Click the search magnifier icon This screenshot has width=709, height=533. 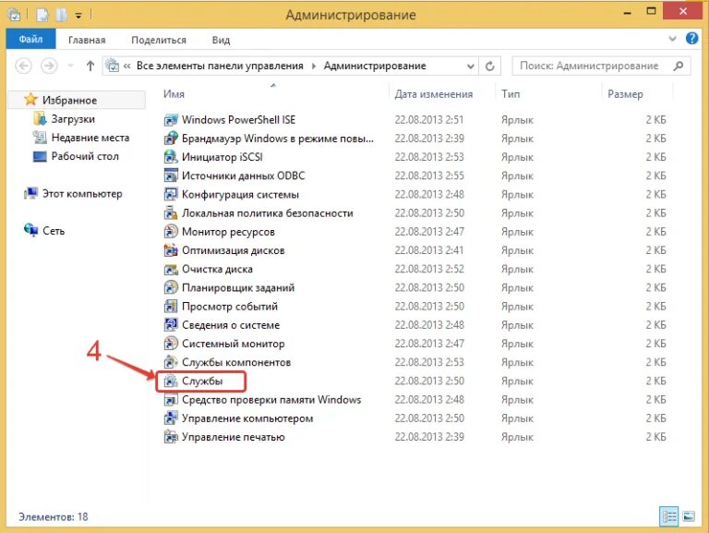coord(678,67)
